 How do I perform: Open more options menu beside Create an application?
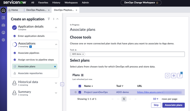[54, 19]
